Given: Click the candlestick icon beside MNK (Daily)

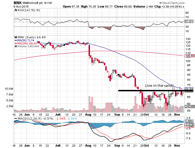Looking at the screenshot, I should click(x=16, y=37).
